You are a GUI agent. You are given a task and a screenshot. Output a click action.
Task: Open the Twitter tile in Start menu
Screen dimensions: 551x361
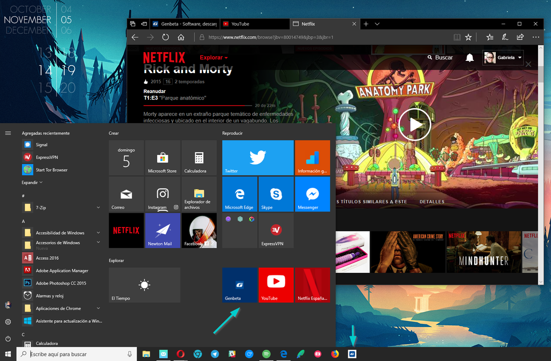(258, 158)
